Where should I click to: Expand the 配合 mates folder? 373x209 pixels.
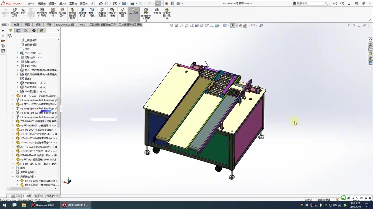coord(13,168)
